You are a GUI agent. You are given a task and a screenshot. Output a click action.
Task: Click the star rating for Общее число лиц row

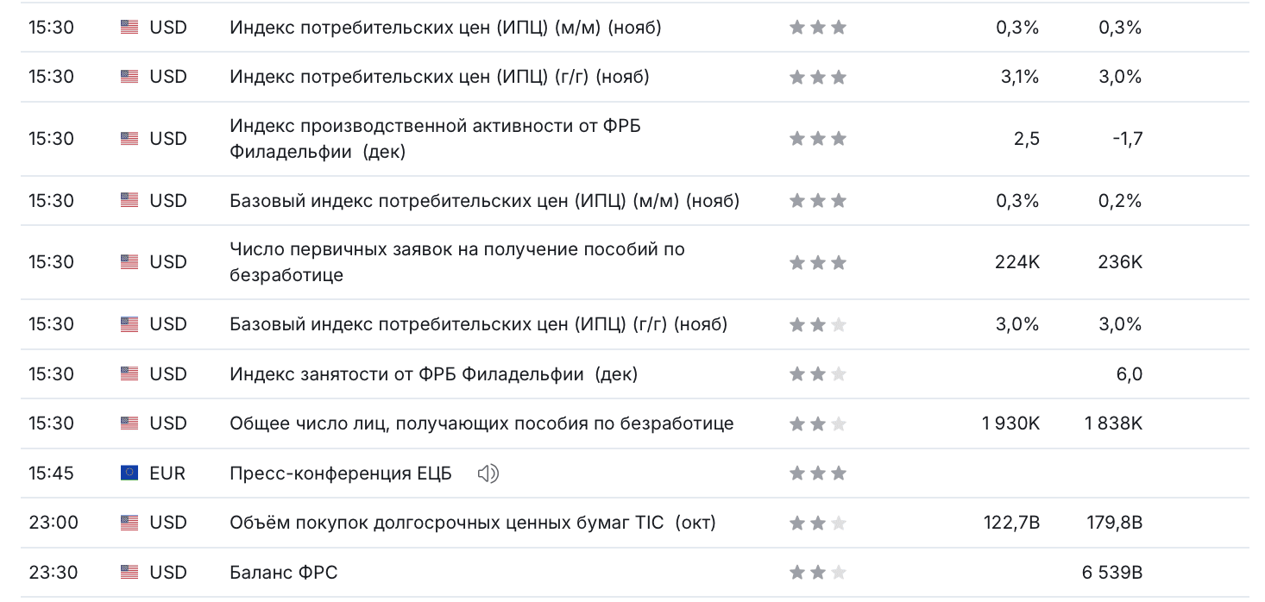[817, 423]
